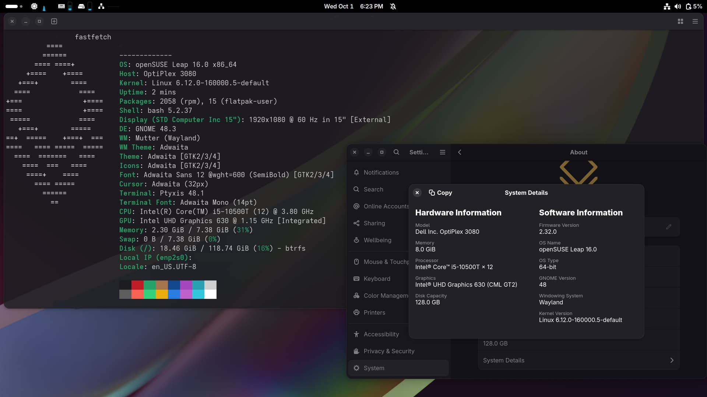707x397 pixels.
Task: Open the clock and calendar menu
Action: point(353,6)
